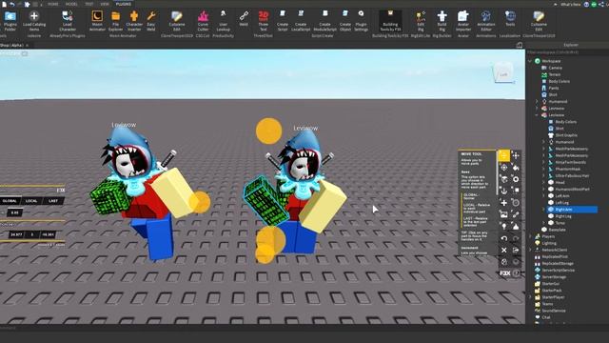Select Baseplate in Explorer
The height and width of the screenshot is (343, 609).
tap(557, 230)
